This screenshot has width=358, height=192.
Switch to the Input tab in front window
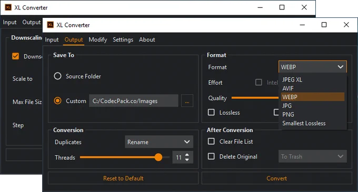tap(52, 39)
